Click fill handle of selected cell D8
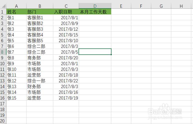This screenshot has width=193, height=124. click(x=111, y=54)
